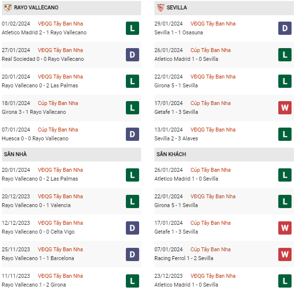Click the D badge for Sevilla 1-1 Osasuna
The image size is (295, 292).
coord(285,28)
